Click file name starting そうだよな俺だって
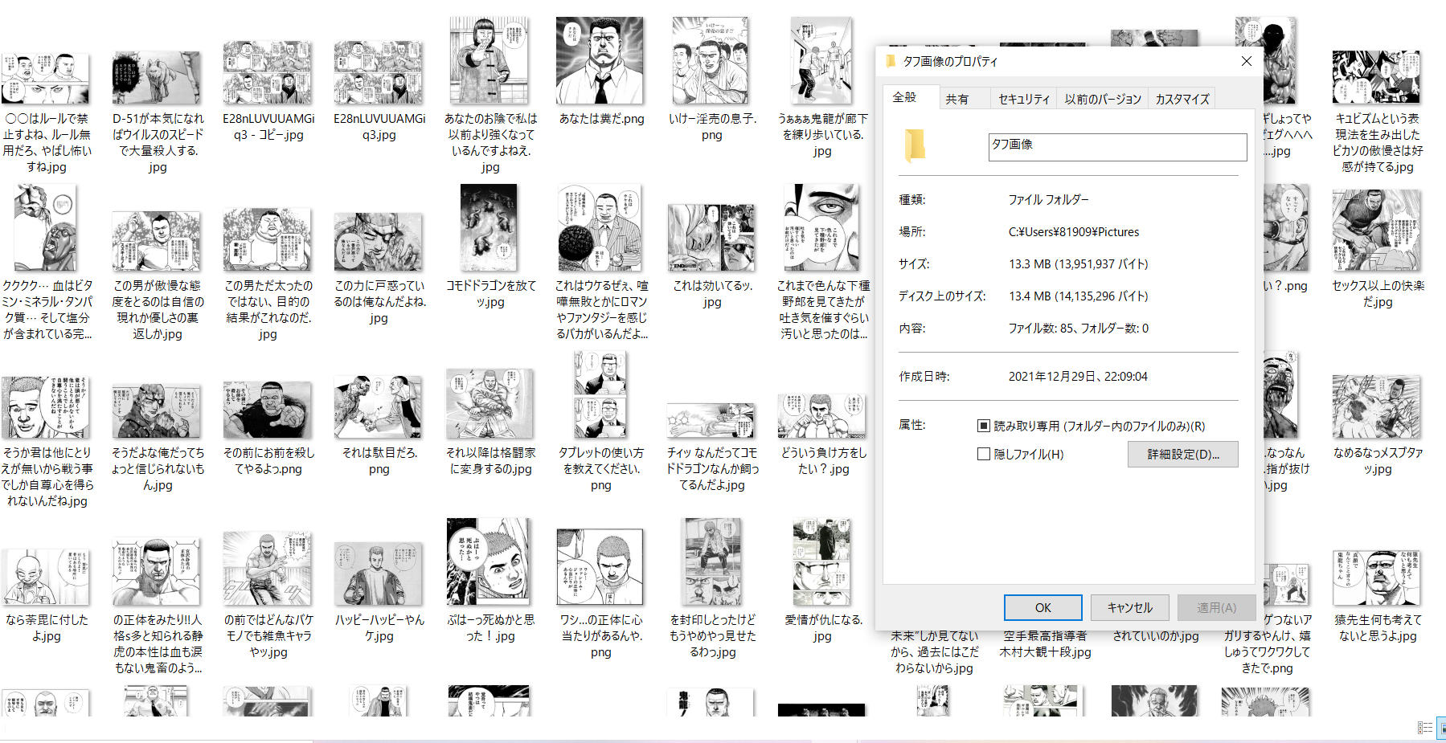Image resolution: width=1446 pixels, height=743 pixels. tap(158, 469)
